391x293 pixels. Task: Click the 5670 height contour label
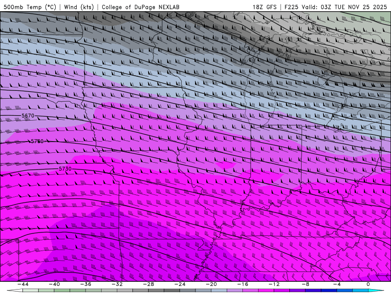(28, 116)
